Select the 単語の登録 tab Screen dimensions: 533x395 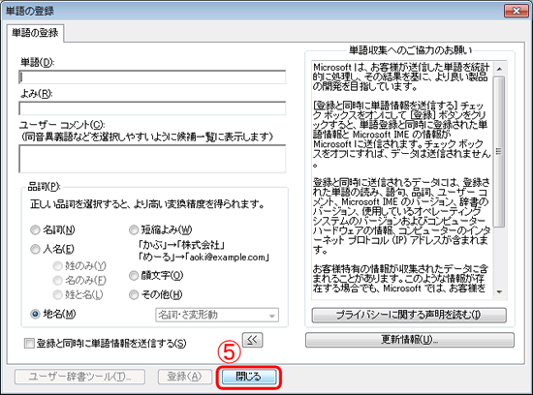(x=35, y=33)
